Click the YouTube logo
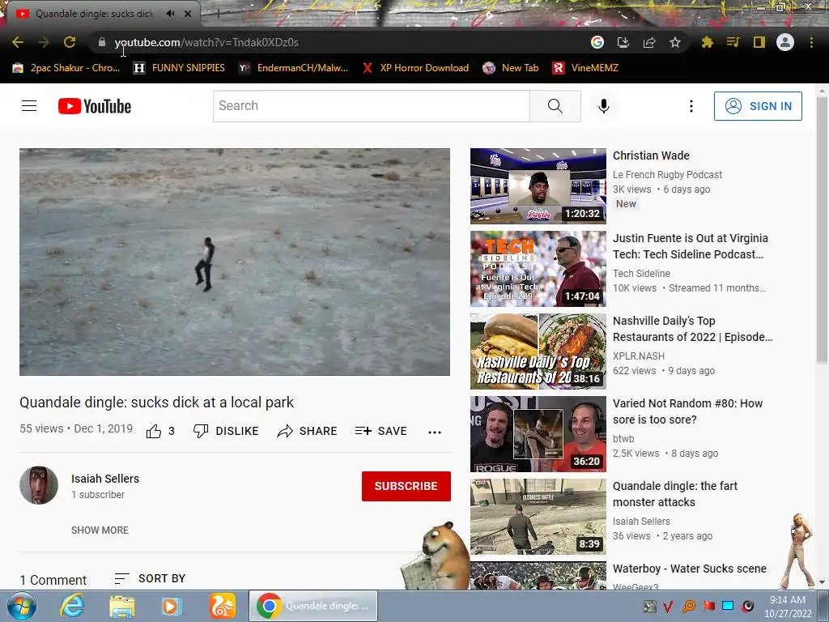829x622 pixels. pos(95,106)
